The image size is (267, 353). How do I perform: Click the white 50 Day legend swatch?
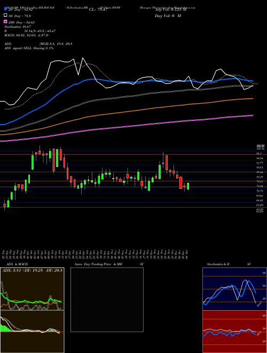(x=5, y=16)
